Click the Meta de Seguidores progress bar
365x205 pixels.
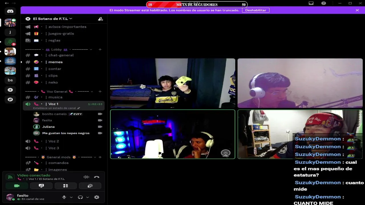197,5
